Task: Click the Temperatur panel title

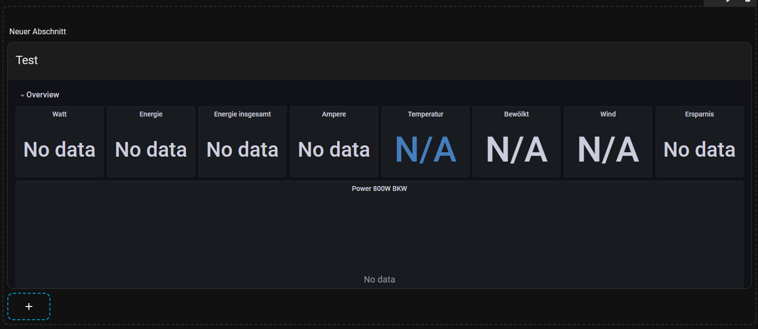Action: pos(425,114)
